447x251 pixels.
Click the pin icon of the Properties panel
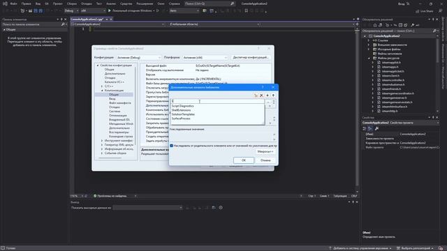[433, 118]
